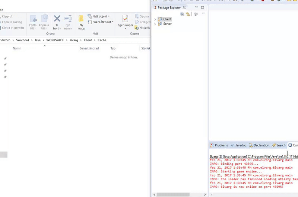
Task: Click the 'Denna mapp är tom.' message
Action: [x=124, y=57]
